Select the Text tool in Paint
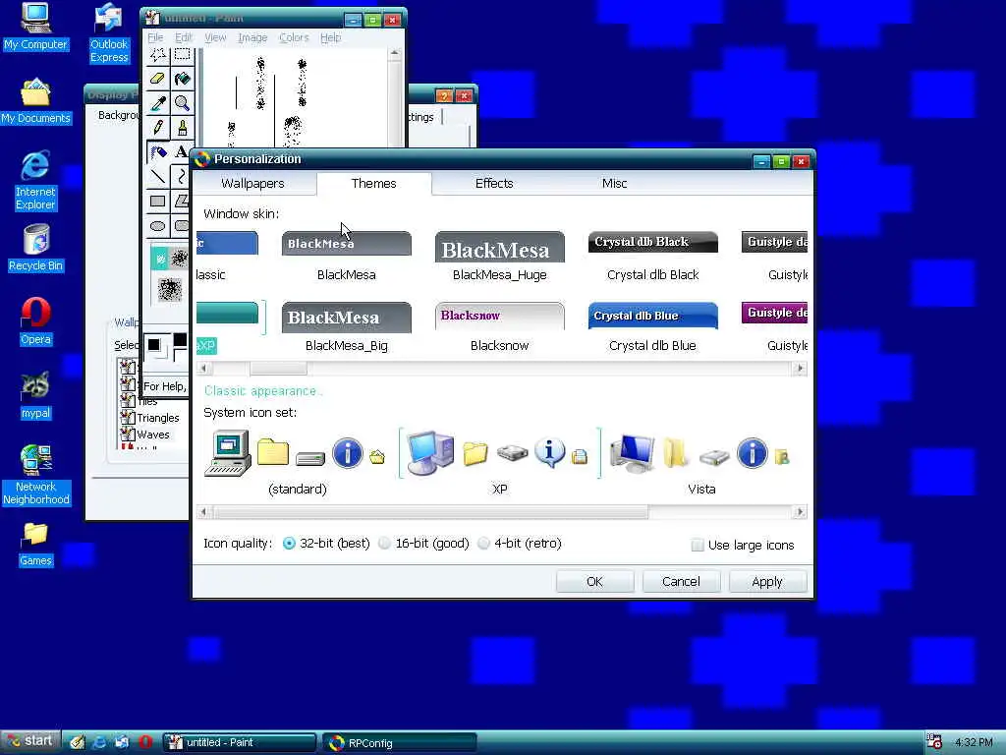Screen dimensions: 1006x755 point(182,152)
